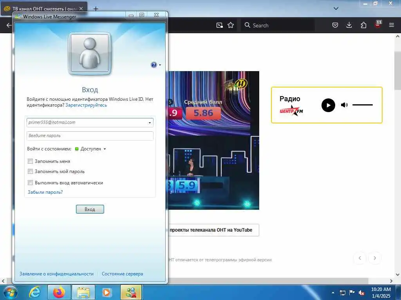The height and width of the screenshot is (300, 401).
Task: Open the Messenger help icon menu
Action: pyautogui.click(x=155, y=65)
